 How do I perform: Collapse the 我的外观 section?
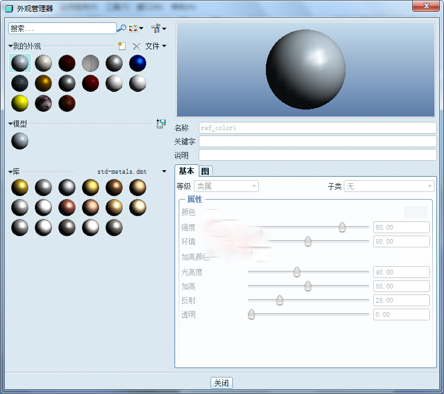pos(11,46)
